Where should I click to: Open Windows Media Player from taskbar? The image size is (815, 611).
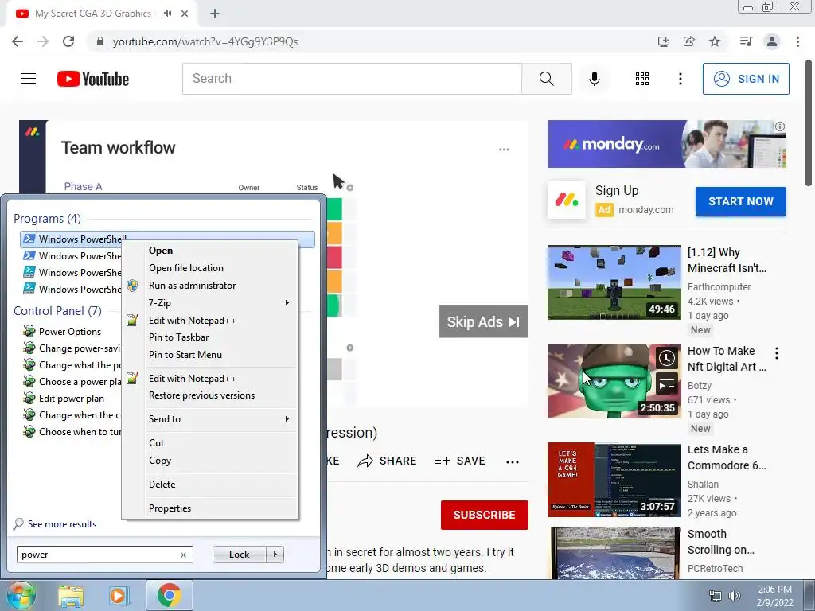(119, 596)
